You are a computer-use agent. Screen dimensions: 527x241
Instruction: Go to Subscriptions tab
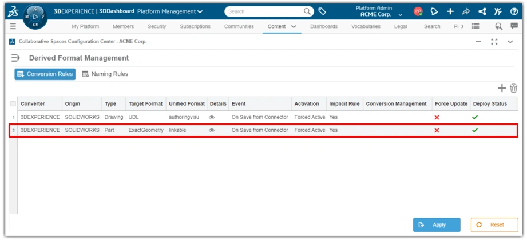click(x=195, y=26)
